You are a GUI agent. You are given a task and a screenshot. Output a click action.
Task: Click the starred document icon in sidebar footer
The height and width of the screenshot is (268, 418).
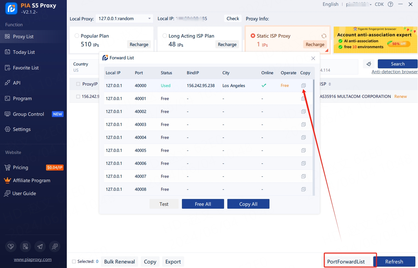tap(26, 247)
